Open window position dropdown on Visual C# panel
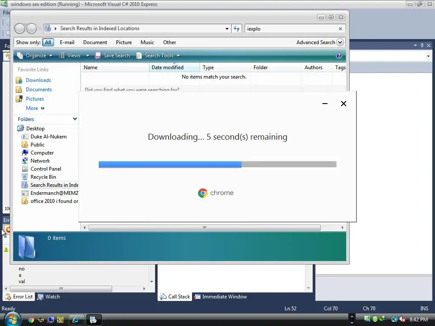Viewport: 435px width, 326px height. (x=415, y=45)
